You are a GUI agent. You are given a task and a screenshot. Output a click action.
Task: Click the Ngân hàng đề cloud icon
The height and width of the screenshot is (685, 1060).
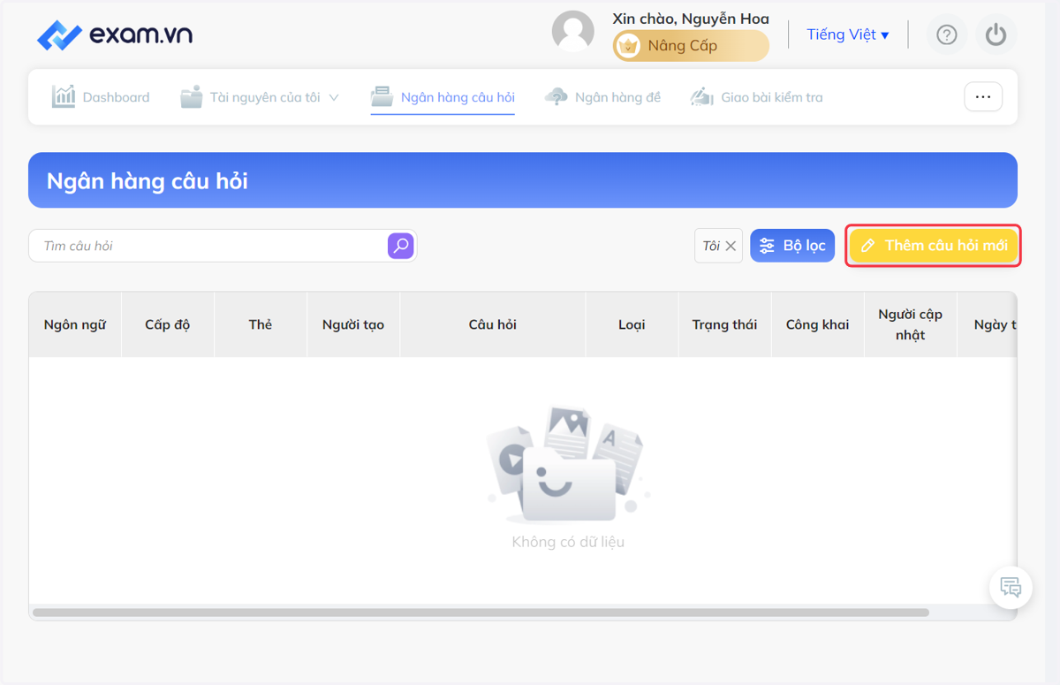click(x=556, y=97)
